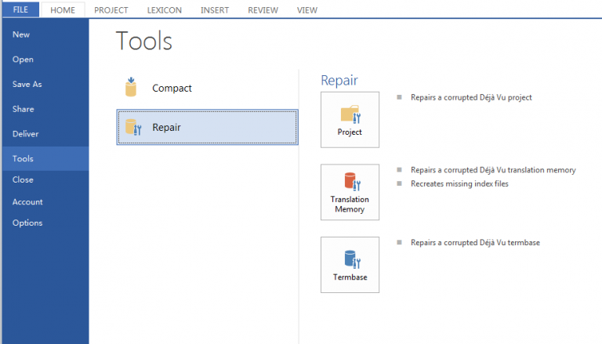The height and width of the screenshot is (344, 602).
Task: Open the PROJECT ribbon tab
Action: [x=111, y=10]
